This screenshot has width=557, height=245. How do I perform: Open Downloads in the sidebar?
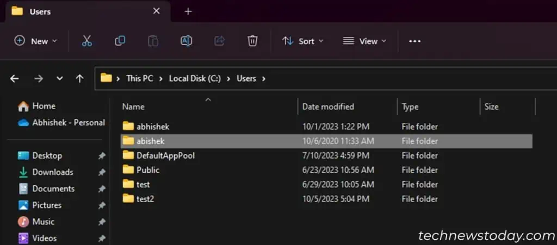[x=53, y=172]
